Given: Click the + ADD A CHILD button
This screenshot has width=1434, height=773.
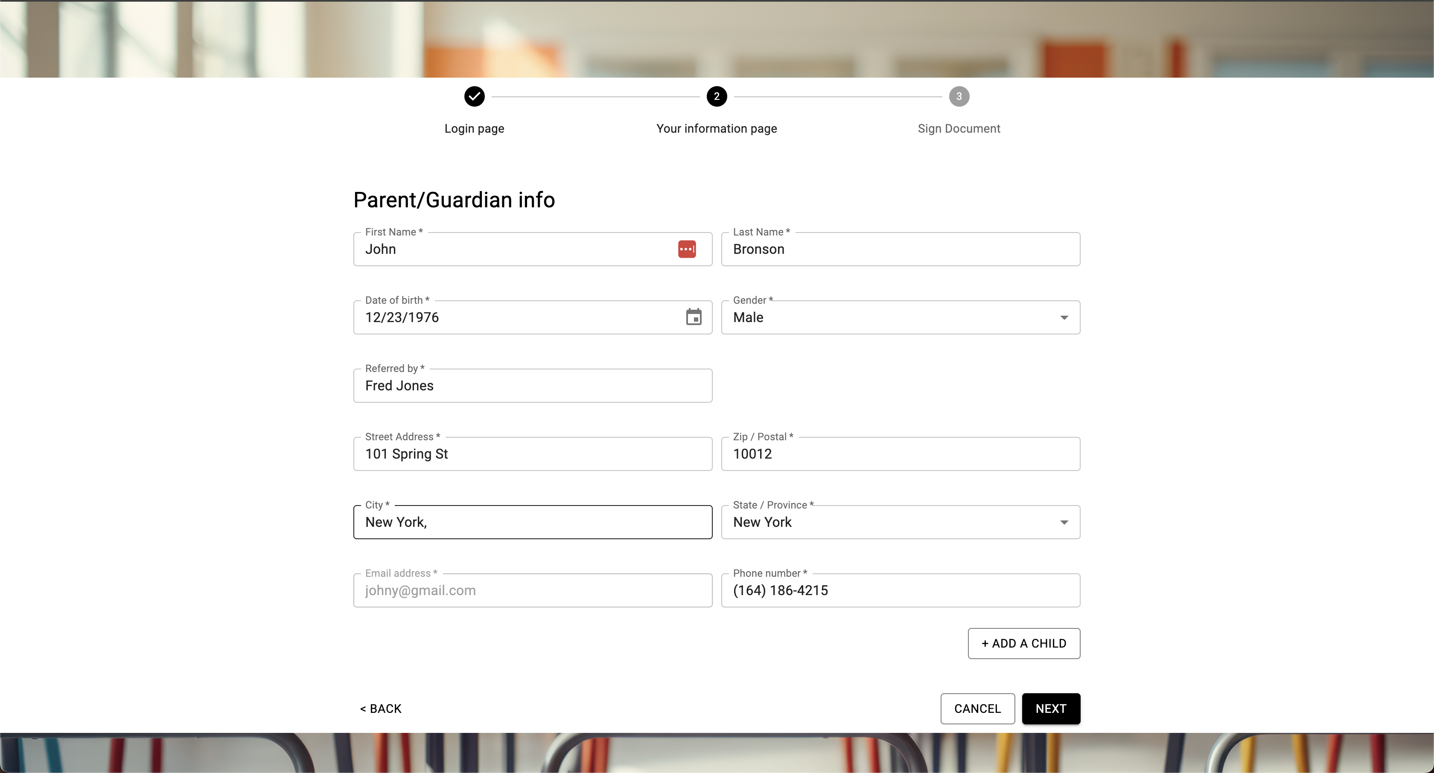Looking at the screenshot, I should pos(1024,643).
